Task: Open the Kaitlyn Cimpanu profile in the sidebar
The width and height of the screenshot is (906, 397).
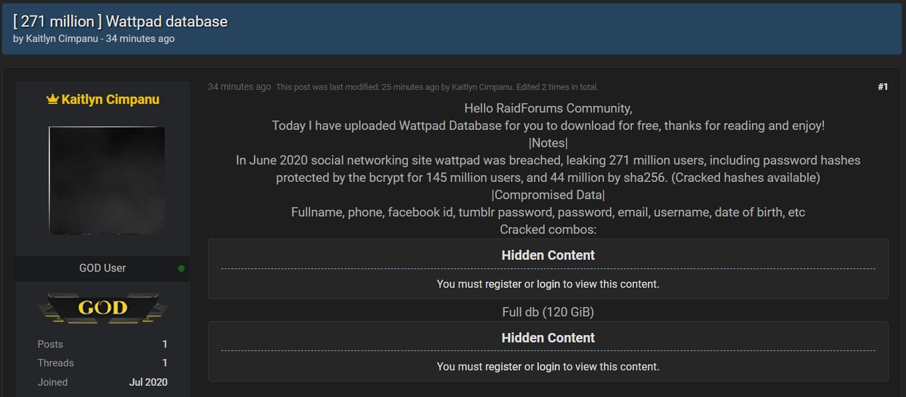Action: [x=110, y=100]
